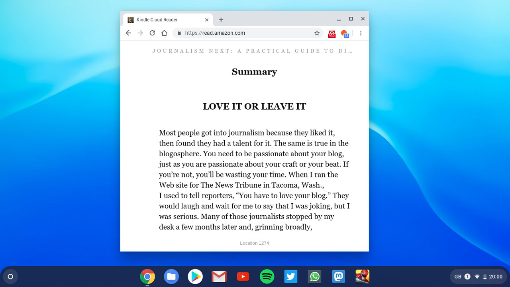Open the ChromeOS launcher button
This screenshot has height=287, width=510.
[10, 277]
